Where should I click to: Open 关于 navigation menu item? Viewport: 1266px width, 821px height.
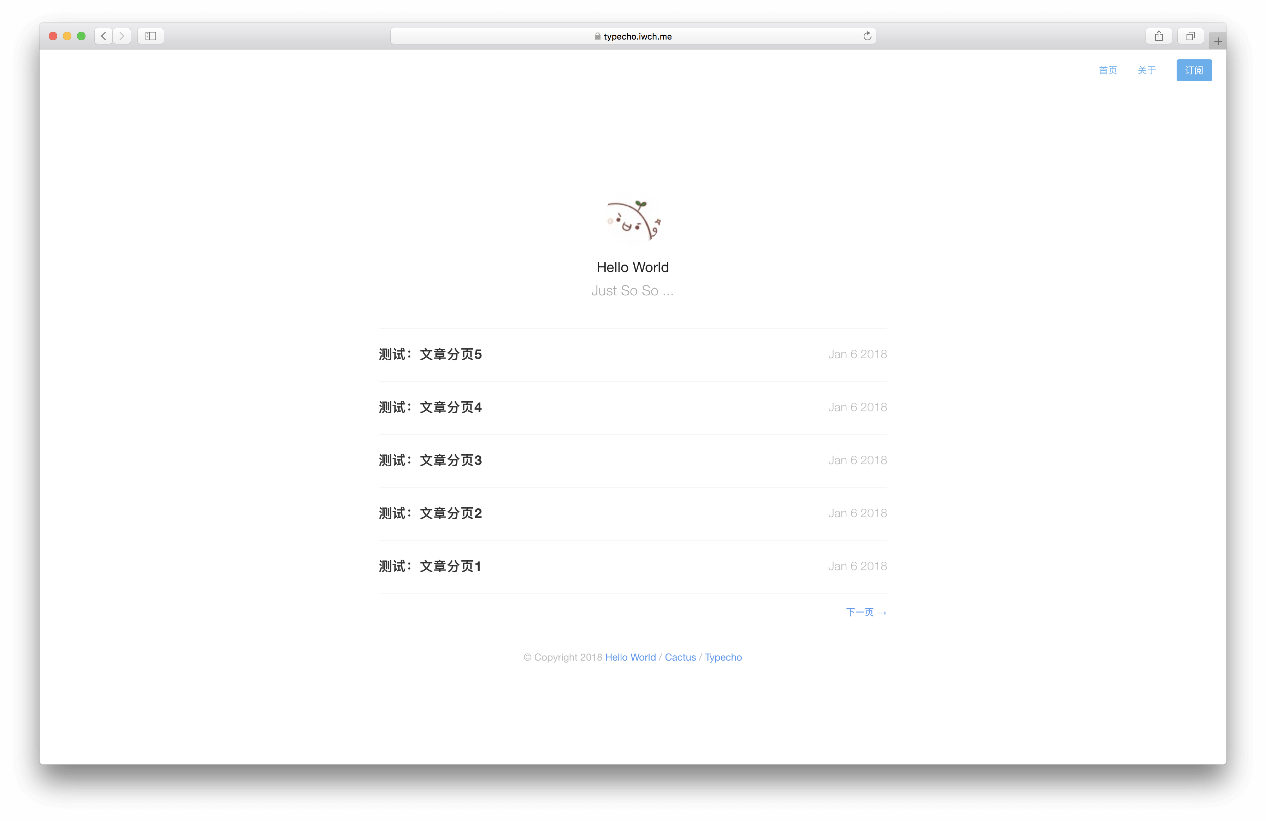(1147, 70)
